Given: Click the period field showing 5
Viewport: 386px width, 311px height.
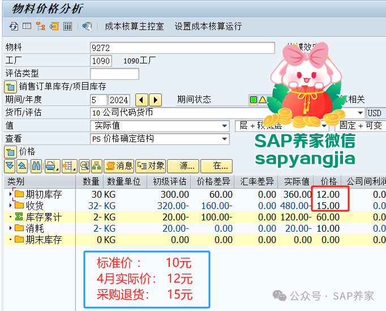Looking at the screenshot, I should [98, 100].
